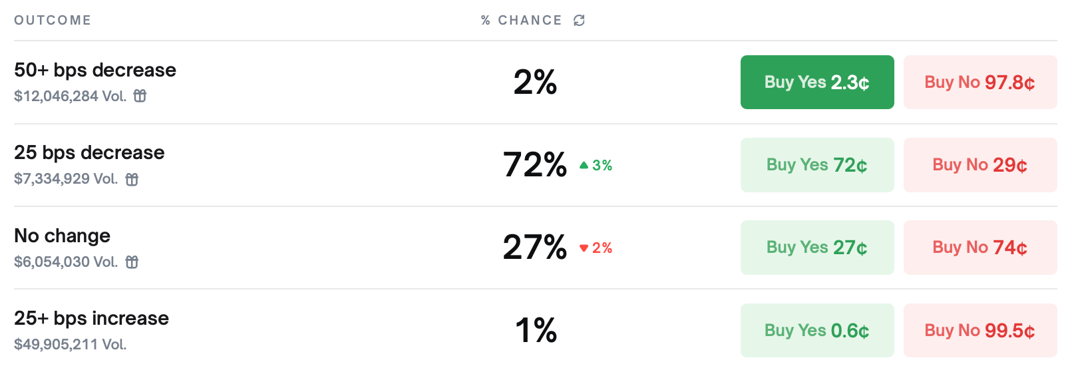The height and width of the screenshot is (374, 1072).
Task: Choose Buy No 29¢ option
Action: click(980, 165)
